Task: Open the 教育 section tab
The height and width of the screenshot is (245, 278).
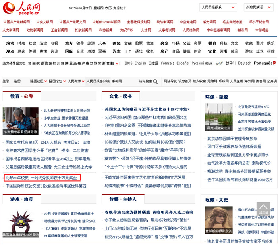Action: 15,96
